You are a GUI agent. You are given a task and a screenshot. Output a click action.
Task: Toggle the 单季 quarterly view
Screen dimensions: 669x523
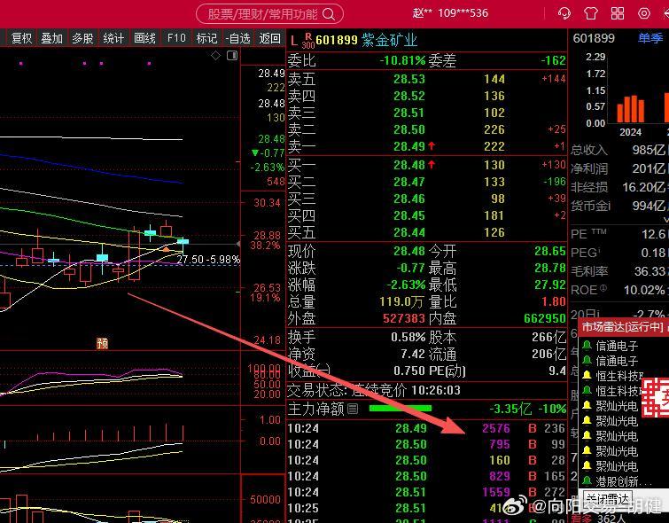click(650, 38)
